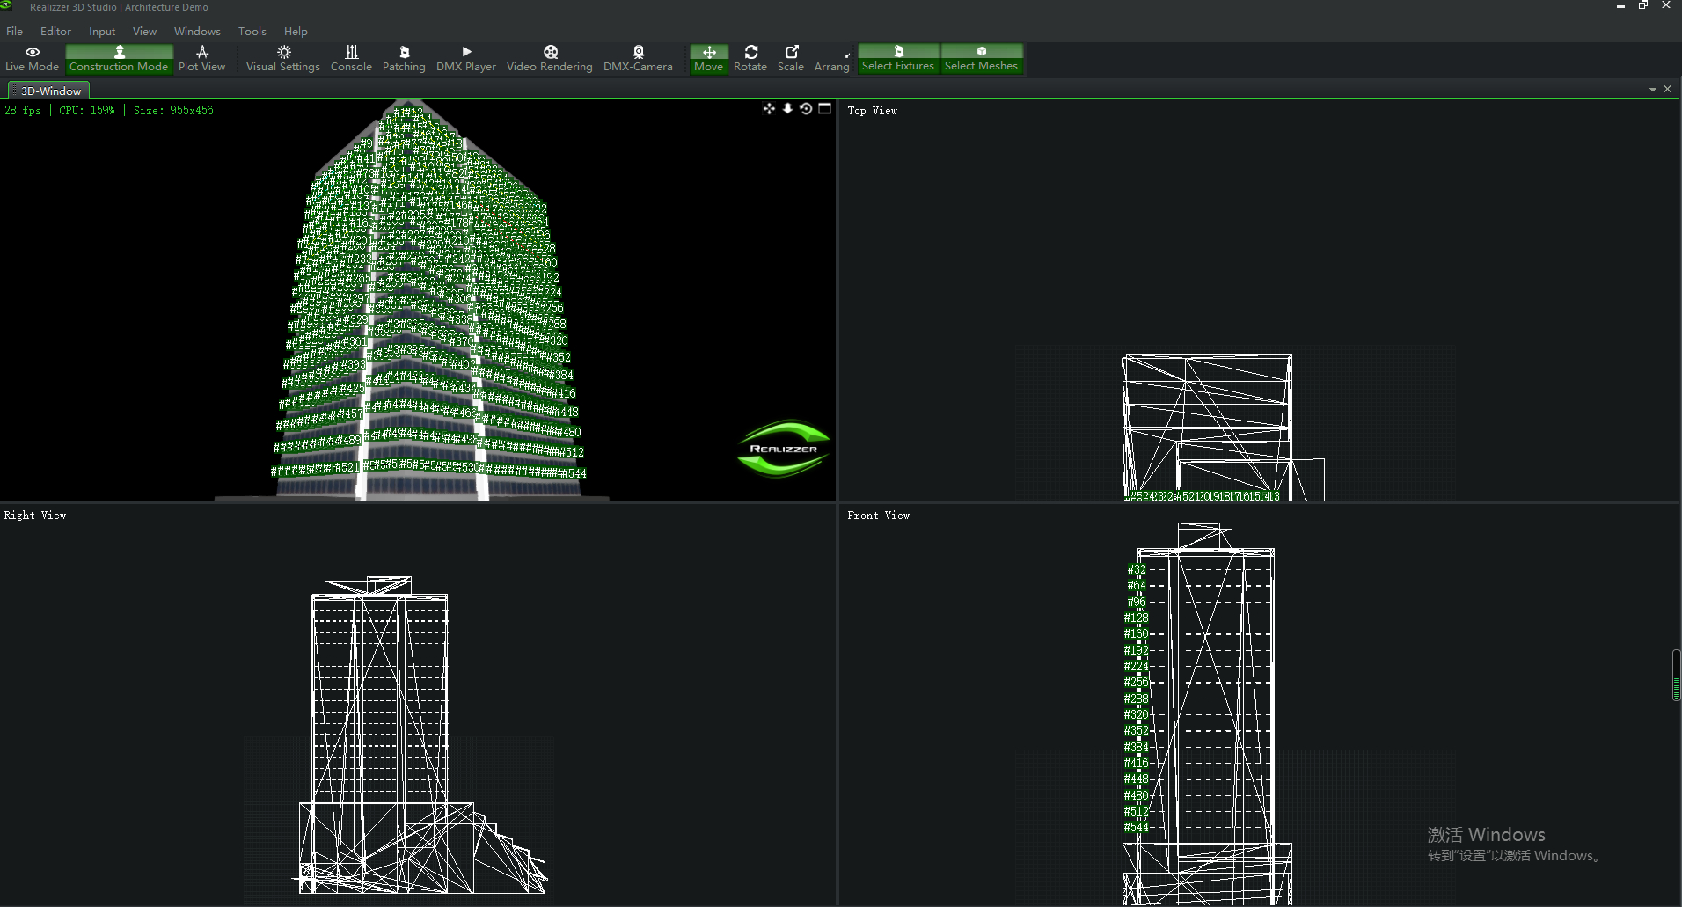Launch the DMX Player
The width and height of the screenshot is (1682, 907).
[465, 59]
